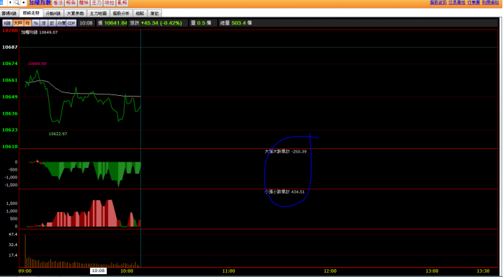Click the right-arrow next button by the search icon
This screenshot has width=503, height=277.
10,3
